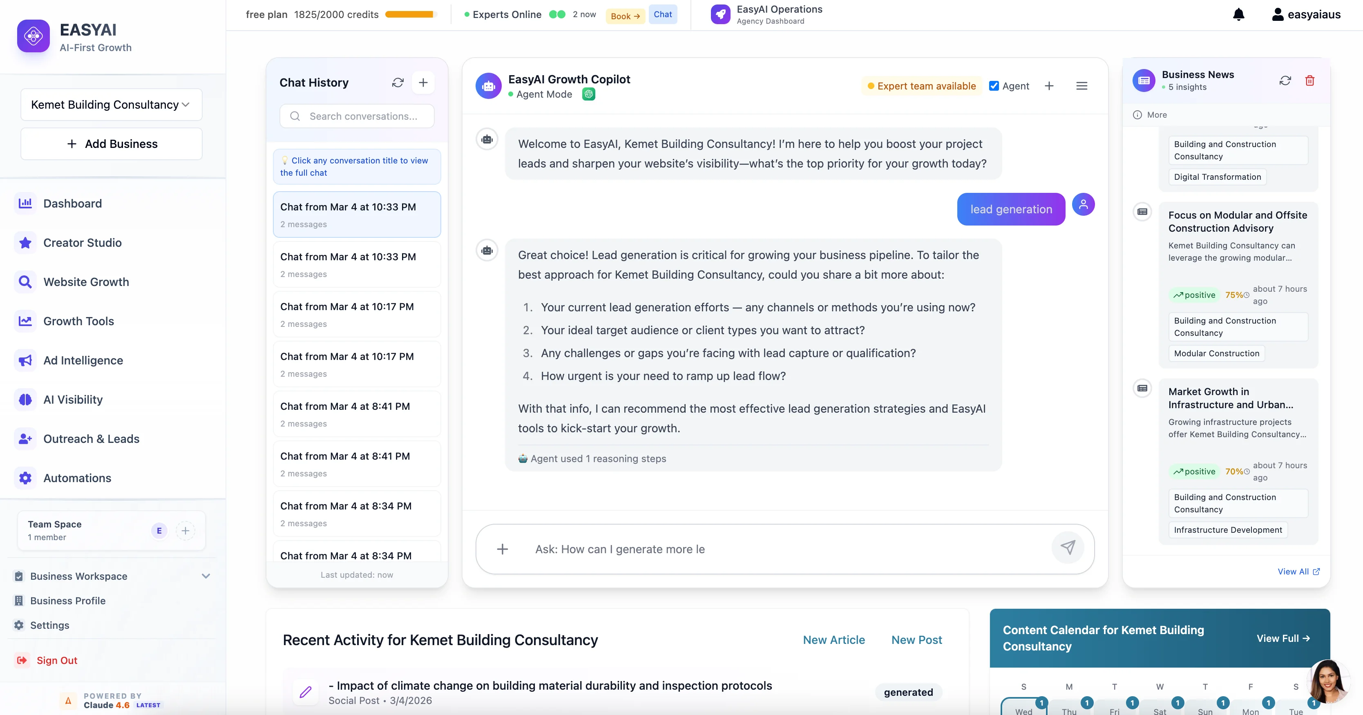This screenshot has height=715, width=1363.
Task: Click the credits usage progress bar
Action: (411, 14)
